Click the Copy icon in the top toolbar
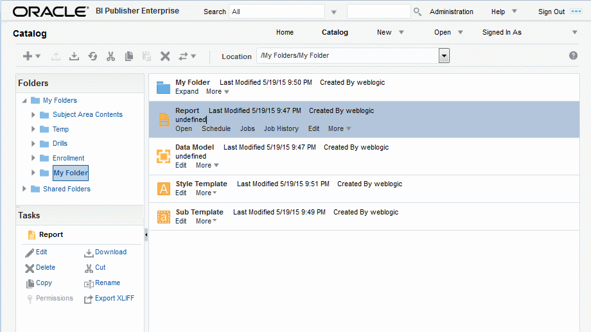Screen dimensions: 591x332 pos(128,57)
